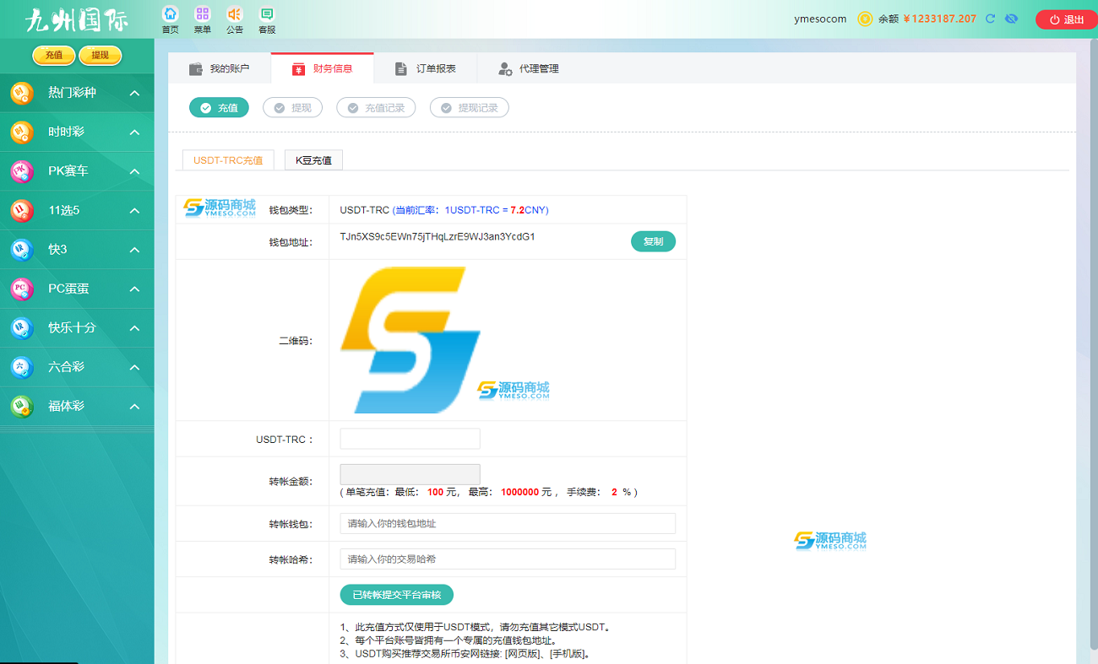Screen dimensions: 1098x664
Task: Click the 转帐钱包 wallet address field
Action: (x=508, y=524)
